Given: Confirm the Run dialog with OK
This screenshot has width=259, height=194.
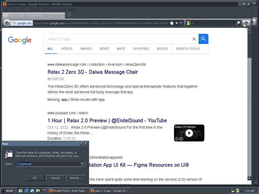Looking at the screenshot, I should pos(35,178).
